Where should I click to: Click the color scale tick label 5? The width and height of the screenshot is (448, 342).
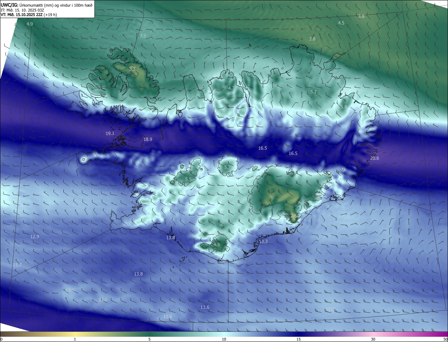(149, 339)
